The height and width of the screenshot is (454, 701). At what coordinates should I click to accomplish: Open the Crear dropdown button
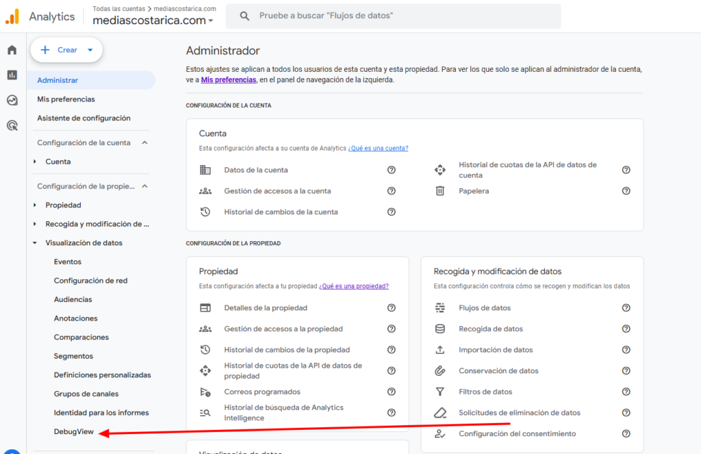(66, 50)
